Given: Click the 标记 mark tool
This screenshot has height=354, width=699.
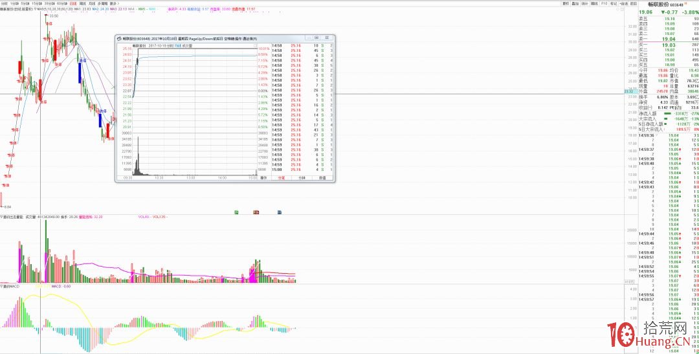Looking at the screenshot, I should click(x=613, y=3).
